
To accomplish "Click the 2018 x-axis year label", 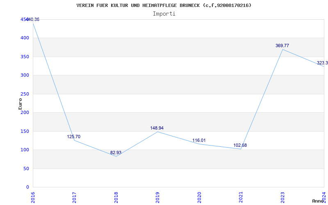I will [116, 198].
